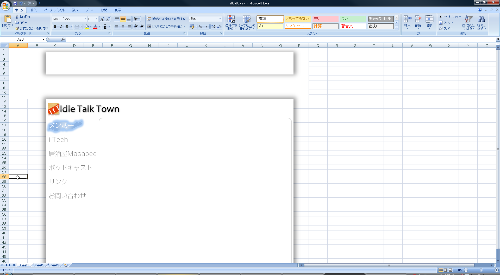Open the Sheet2 worksheet tab

point(39,265)
